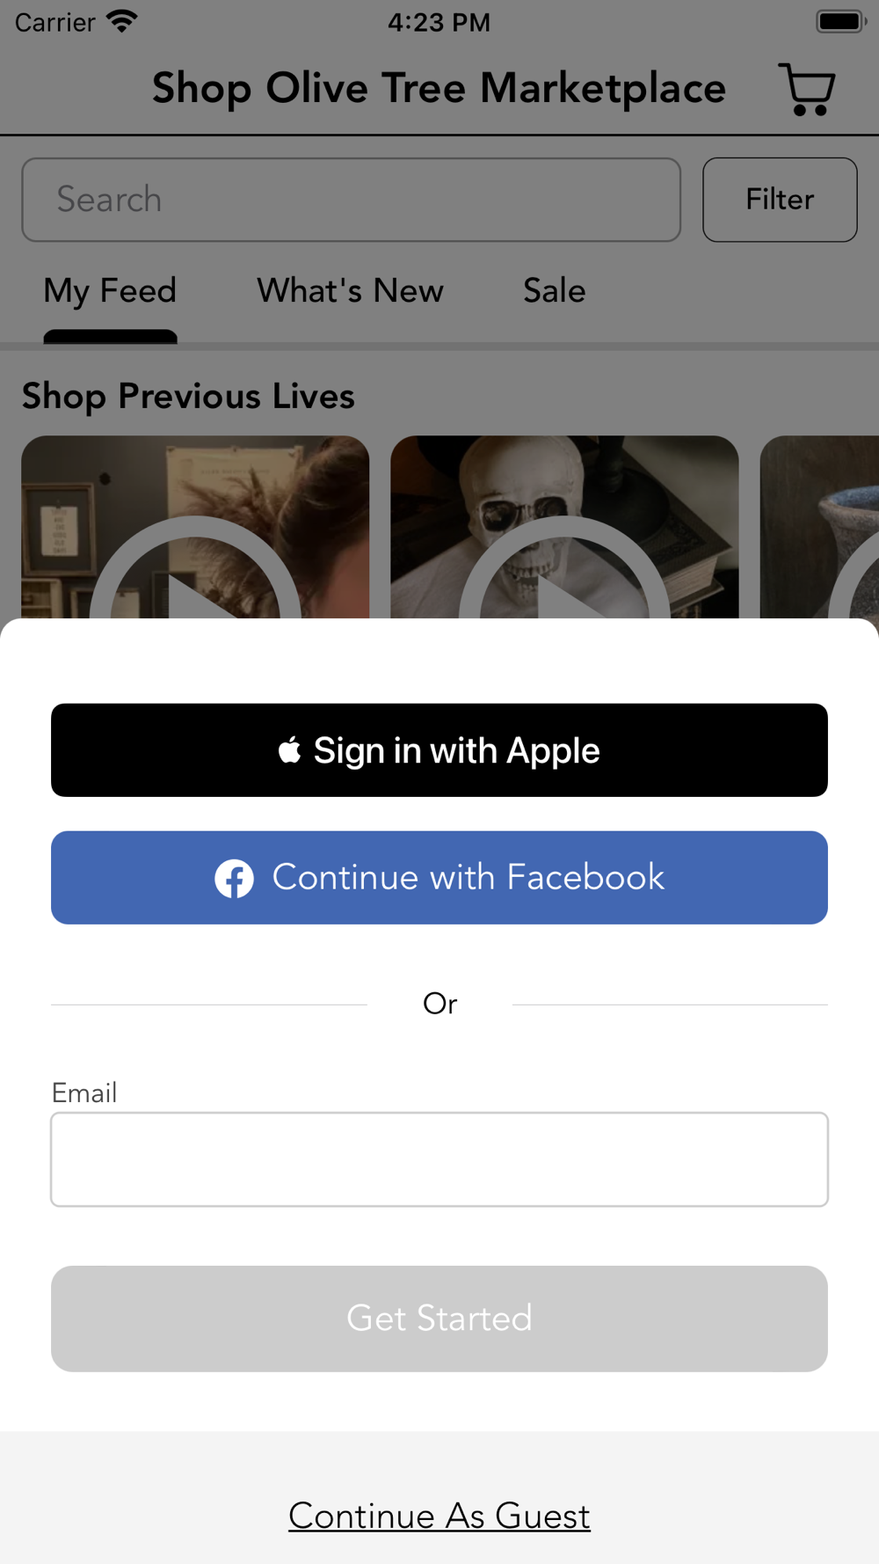Play the skull live video

click(x=564, y=528)
